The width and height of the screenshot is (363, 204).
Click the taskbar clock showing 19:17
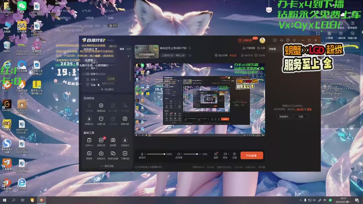tap(343, 200)
